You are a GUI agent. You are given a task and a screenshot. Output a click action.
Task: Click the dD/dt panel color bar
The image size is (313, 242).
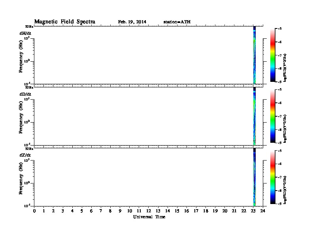273,116
